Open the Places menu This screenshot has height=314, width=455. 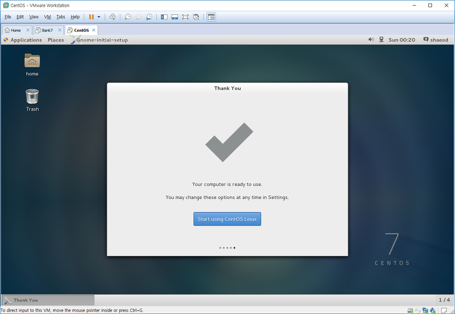pyautogui.click(x=55, y=40)
